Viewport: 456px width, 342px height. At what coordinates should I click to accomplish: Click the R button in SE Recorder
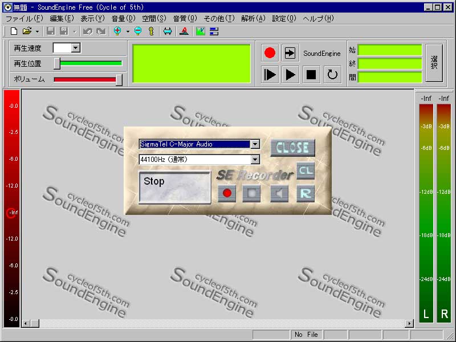(x=306, y=193)
